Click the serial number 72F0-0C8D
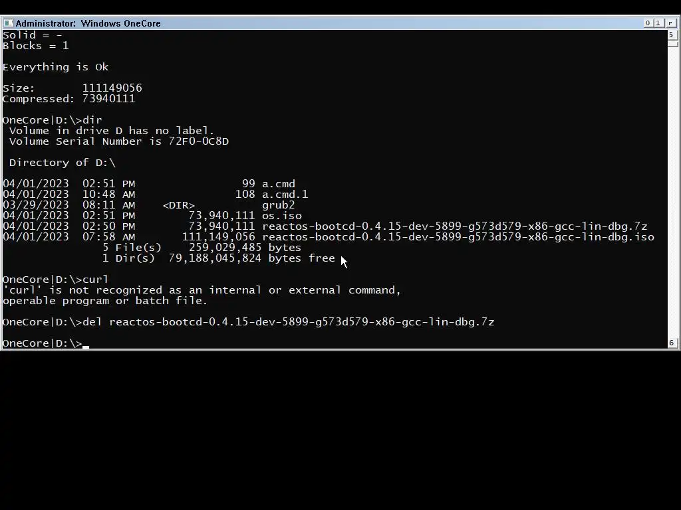681x510 pixels. pyautogui.click(x=198, y=141)
